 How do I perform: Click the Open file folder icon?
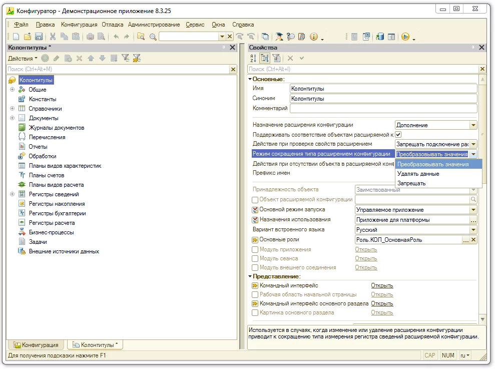click(28, 37)
